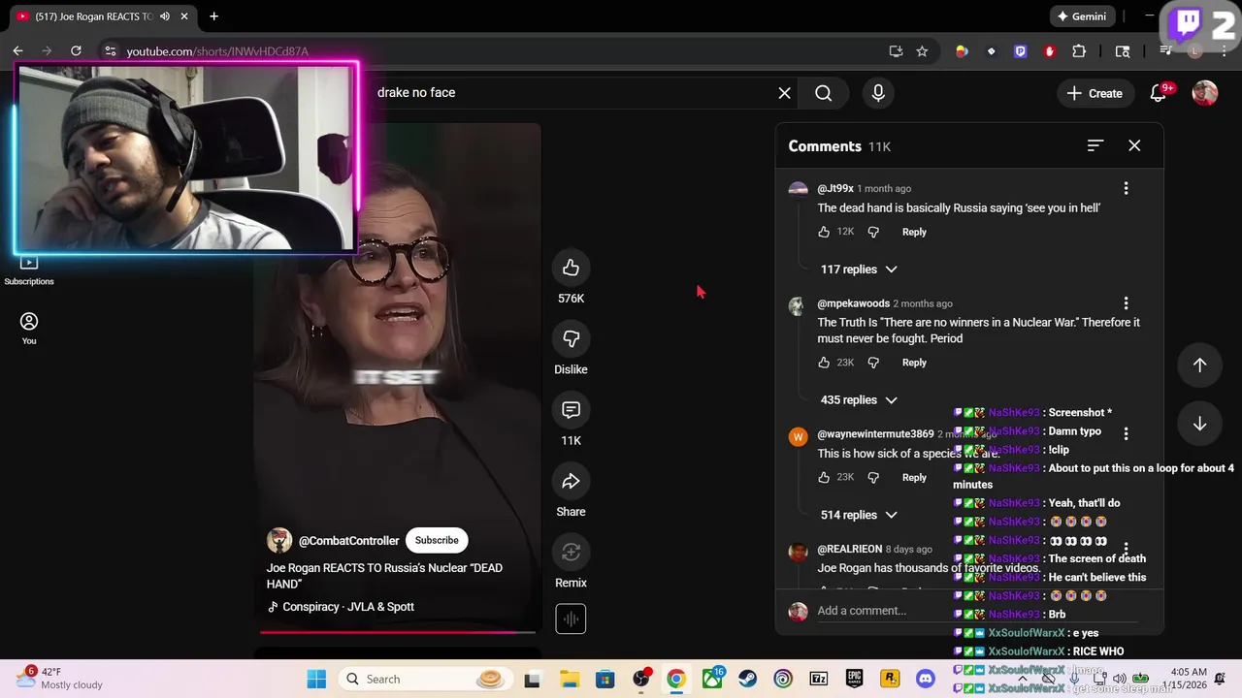Click the browser address bar URL
This screenshot has height=698, width=1242.
pyautogui.click(x=216, y=51)
